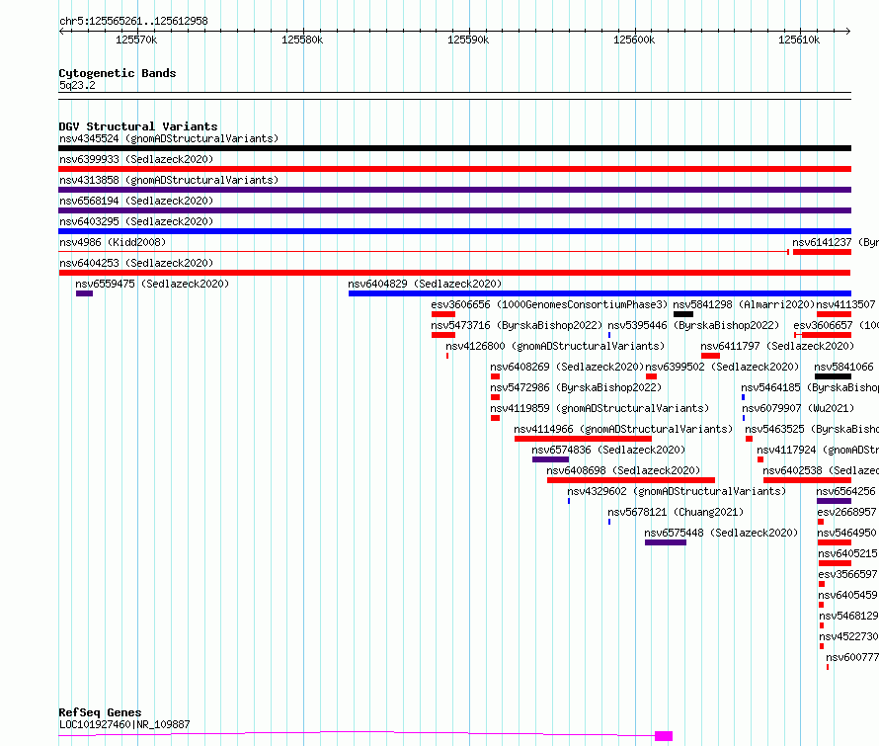This screenshot has height=746, width=879.
Task: Open the nsv4986 (Kidd2008) label
Action: click(x=113, y=242)
